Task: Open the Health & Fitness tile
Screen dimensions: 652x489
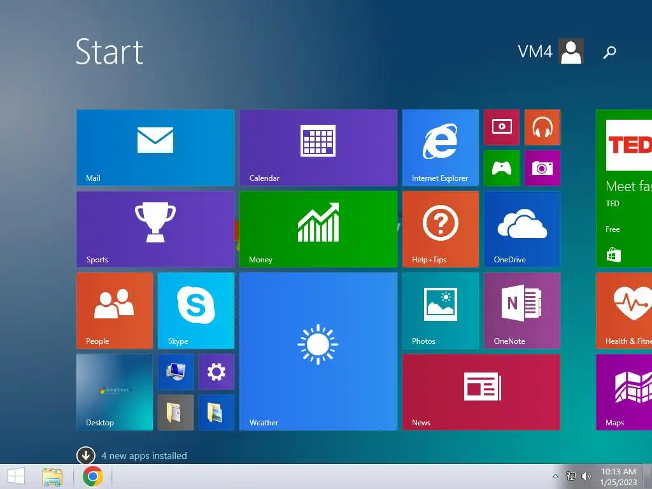Action: pyautogui.click(x=624, y=311)
